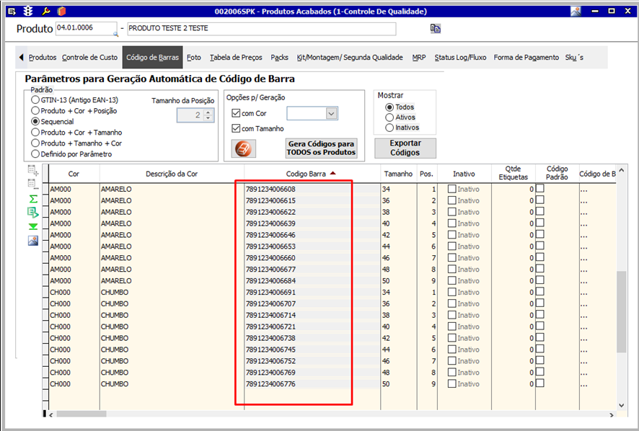Open the dropdown next to 'com Cor'
This screenshot has width=639, height=431.
pos(331,113)
